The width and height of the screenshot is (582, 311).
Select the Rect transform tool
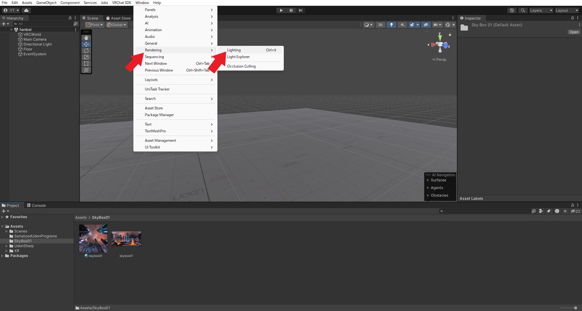[86, 64]
